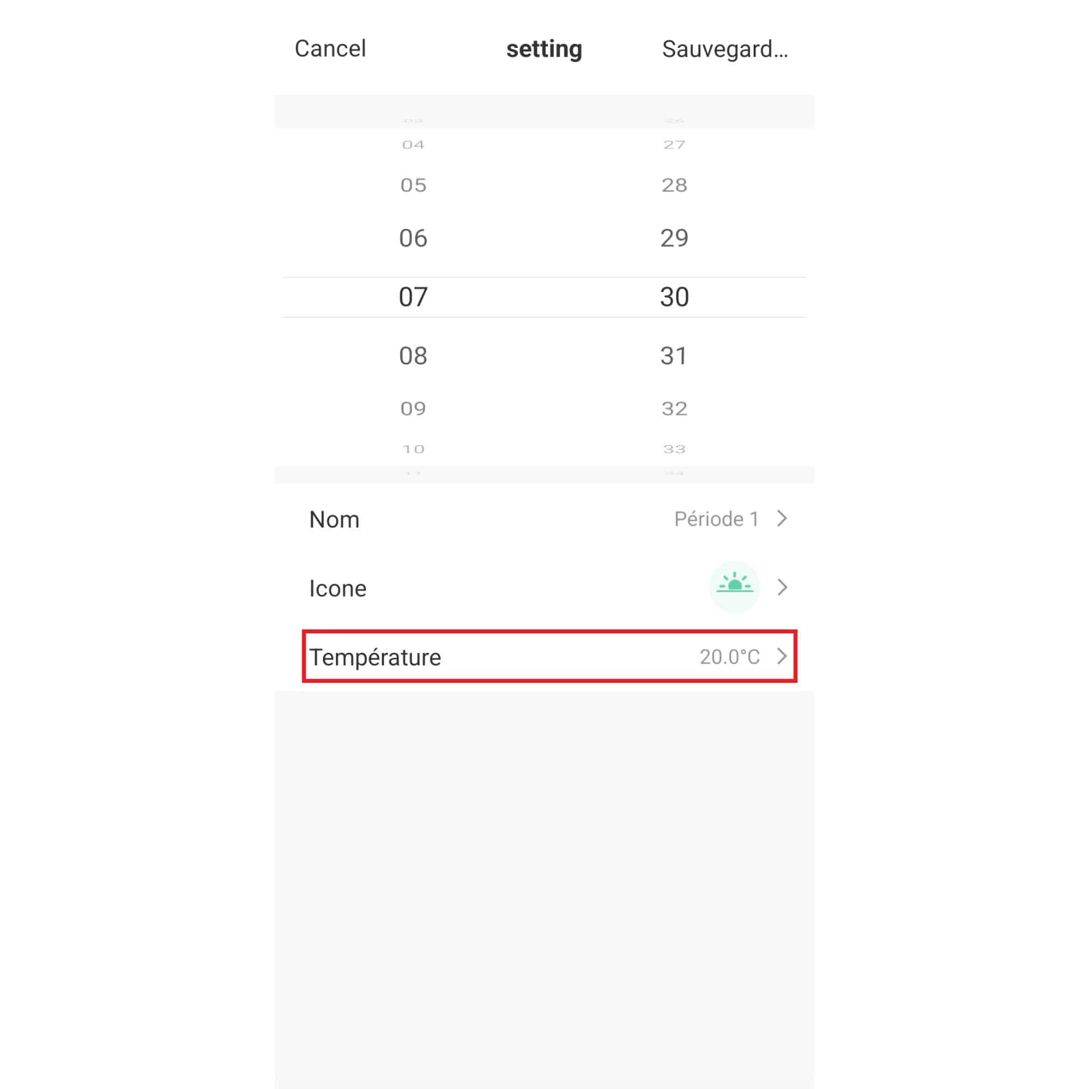Open Température setting chevron

(782, 656)
